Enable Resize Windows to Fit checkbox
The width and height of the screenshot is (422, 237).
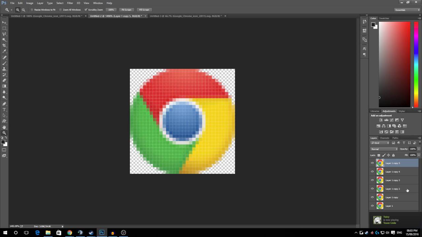coord(32,10)
